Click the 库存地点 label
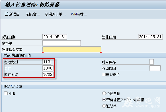Screen dimensions: 166x112 point(11,75)
